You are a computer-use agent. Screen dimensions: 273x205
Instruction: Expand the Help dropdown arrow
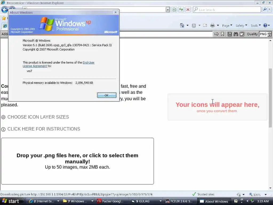coord(269,25)
